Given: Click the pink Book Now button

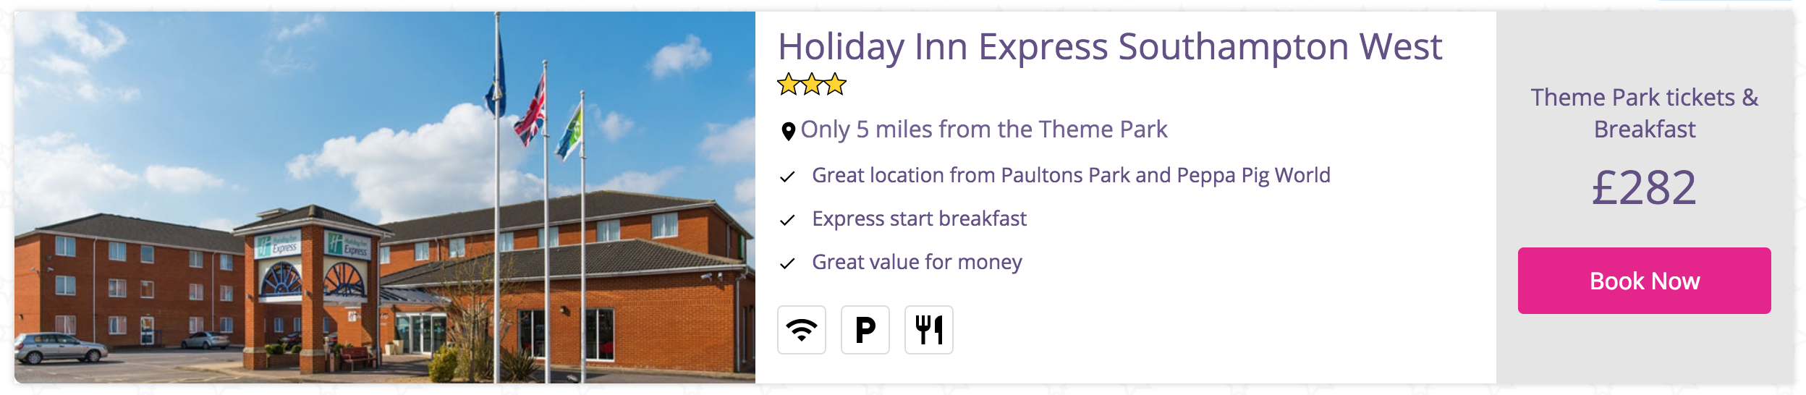Looking at the screenshot, I should click(1644, 281).
